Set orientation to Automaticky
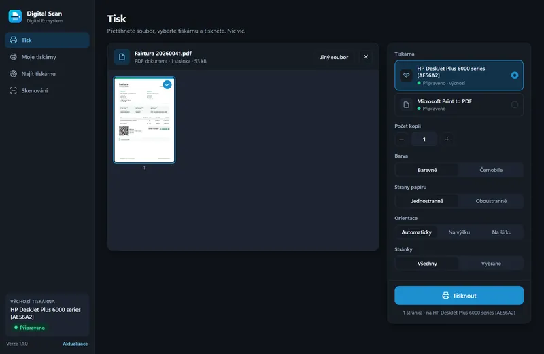Viewport: 544px width, 354px height. (x=417, y=232)
